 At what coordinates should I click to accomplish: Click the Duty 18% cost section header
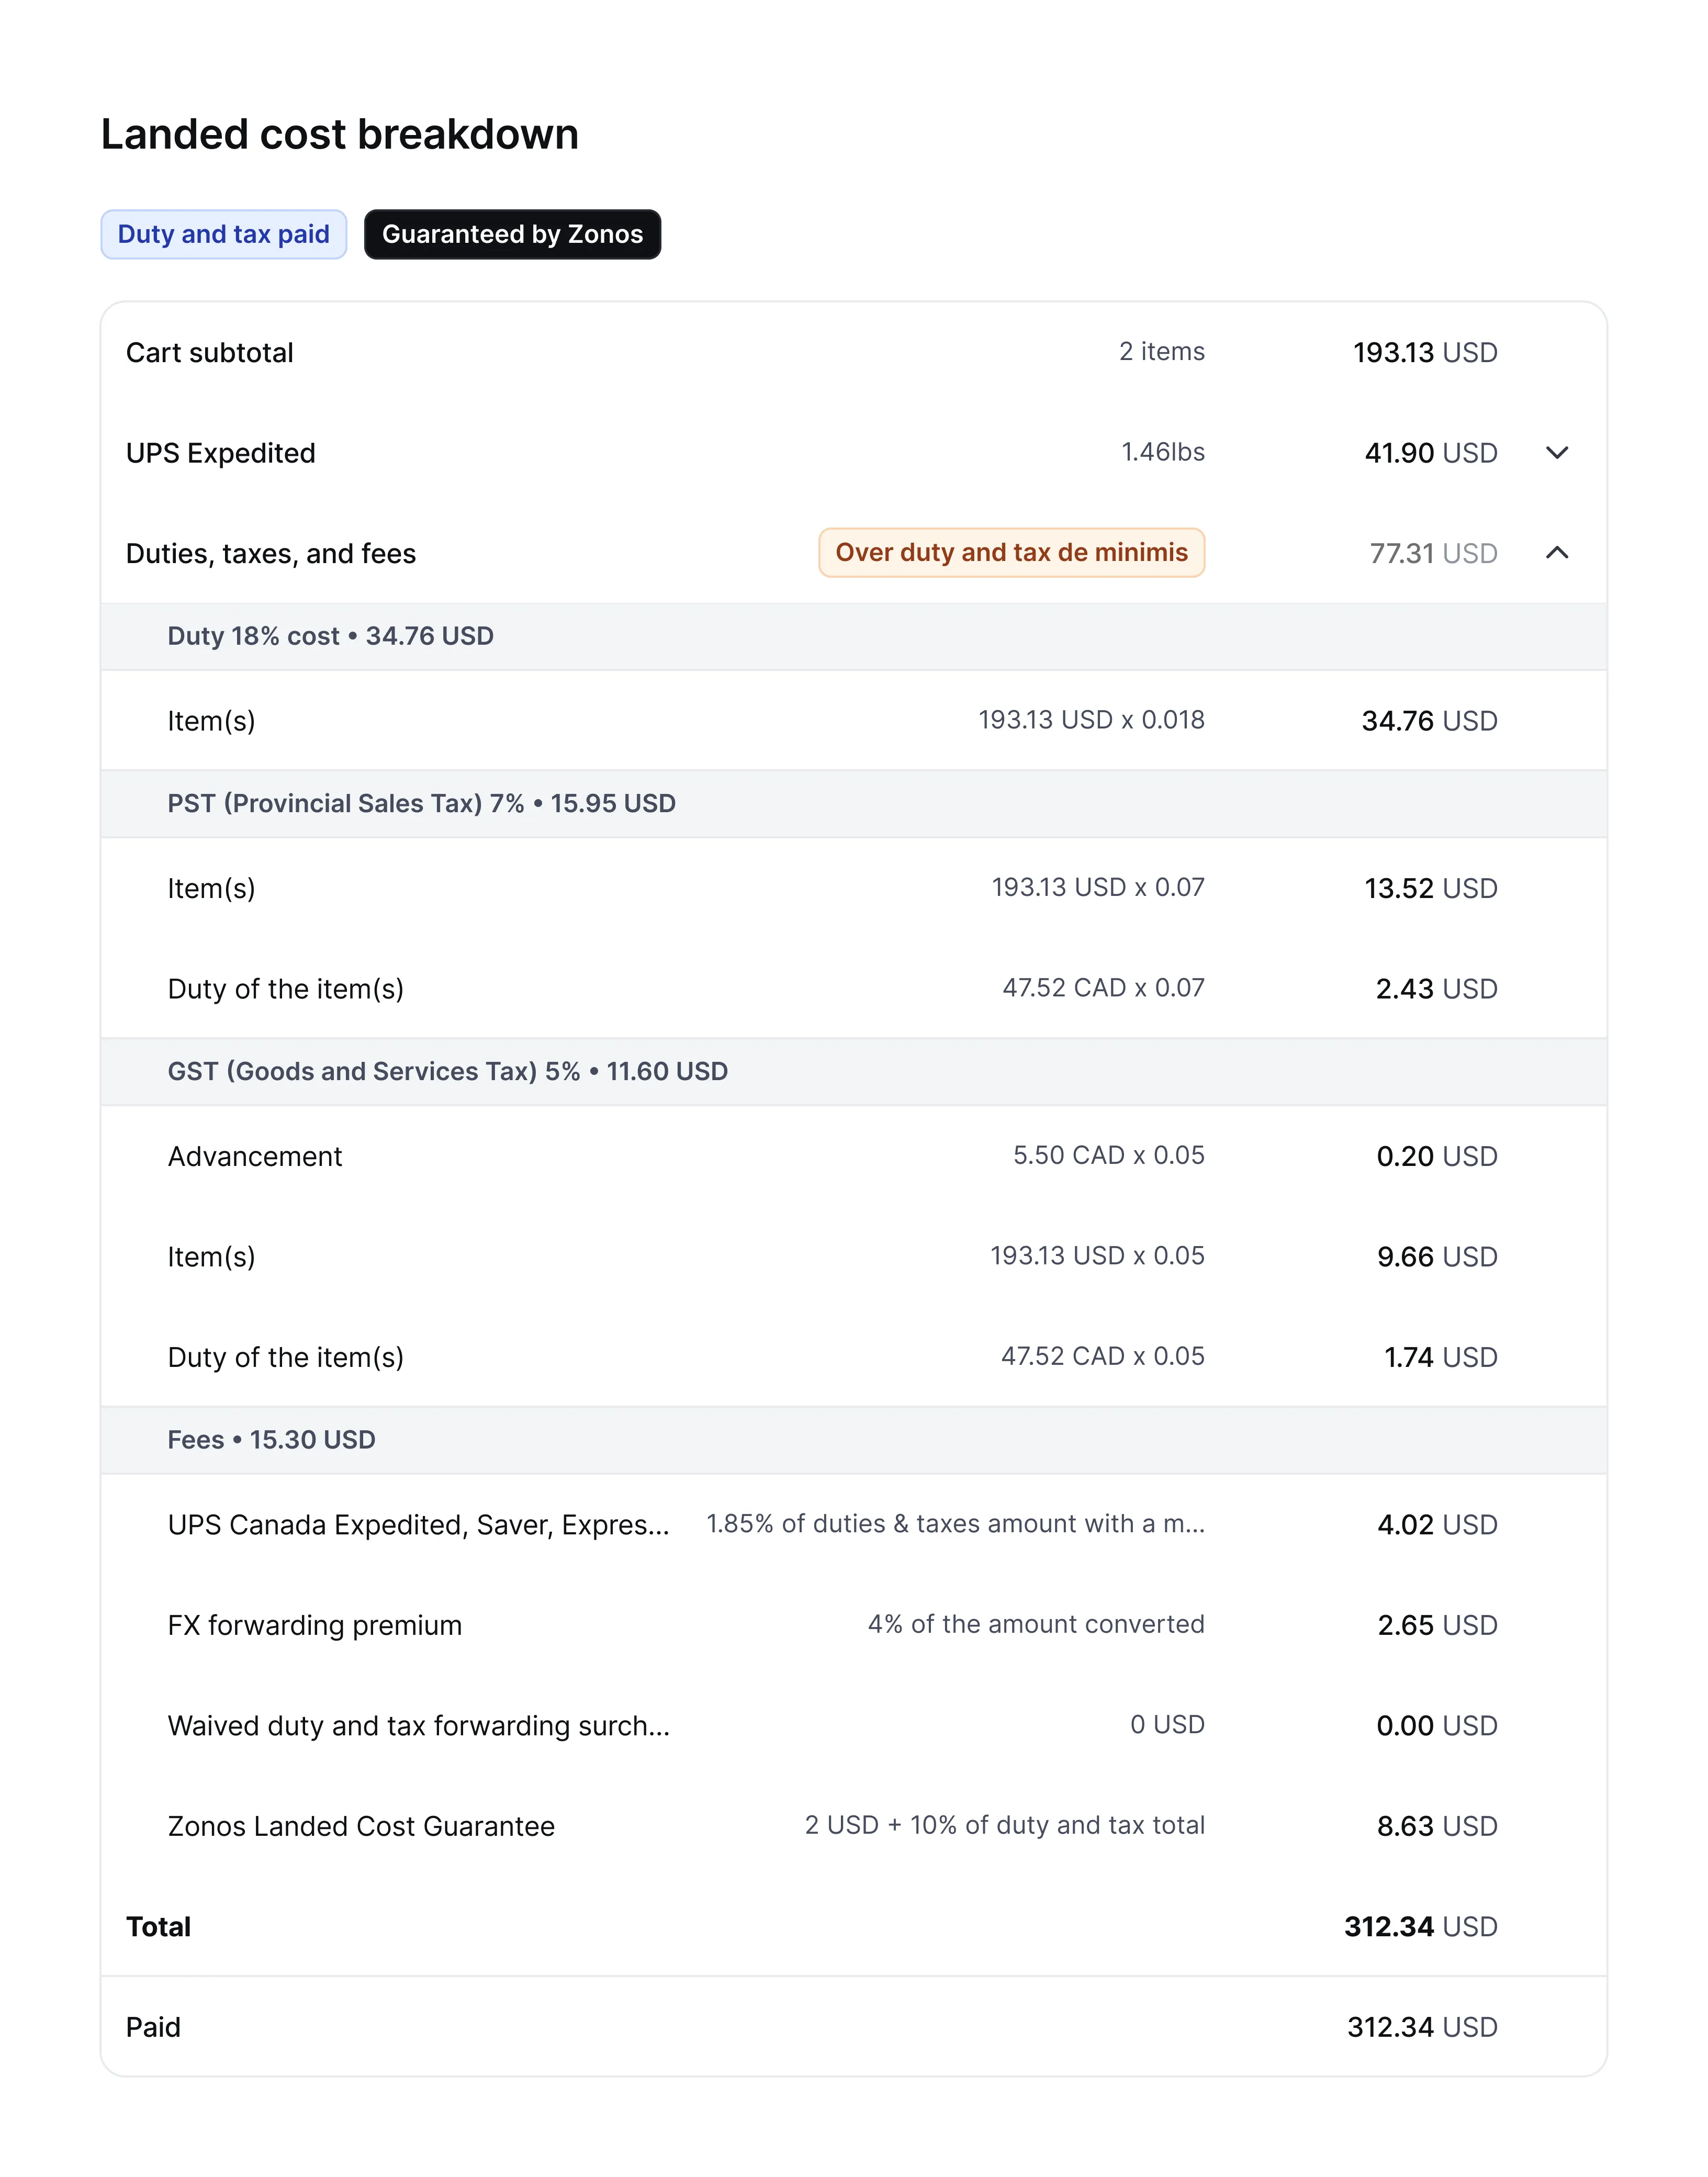(x=853, y=636)
